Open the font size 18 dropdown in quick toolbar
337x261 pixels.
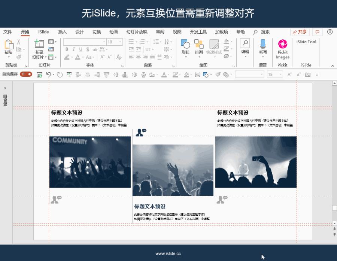tap(280, 75)
